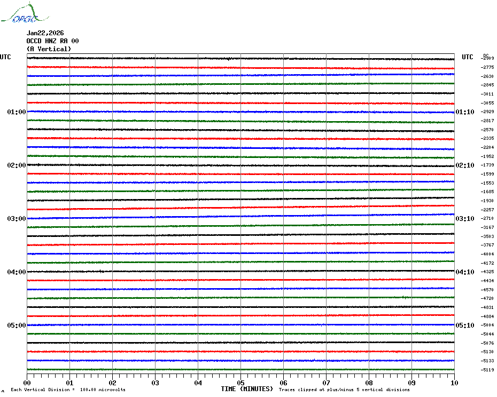Click the 00 minute tick on bottom axis
The height and width of the screenshot is (397, 497).
click(x=27, y=383)
